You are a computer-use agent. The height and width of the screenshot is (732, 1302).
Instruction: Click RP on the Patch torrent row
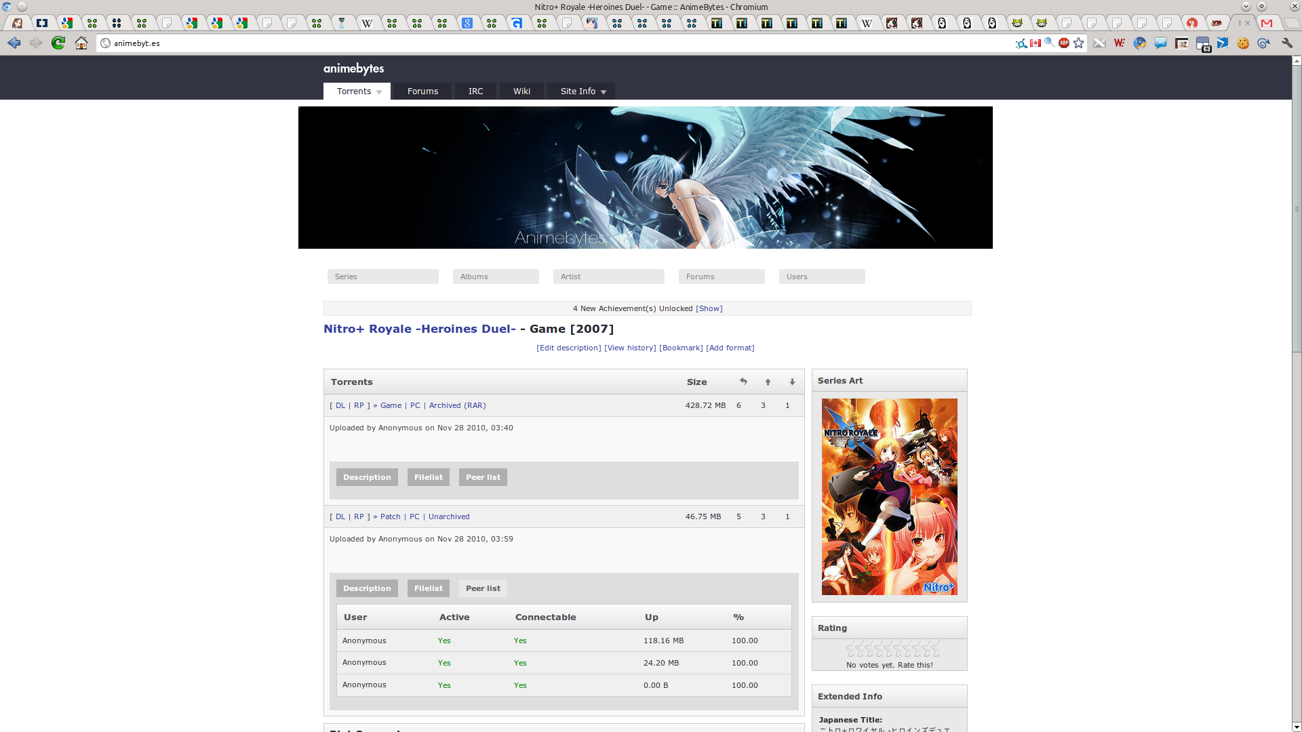(x=359, y=516)
